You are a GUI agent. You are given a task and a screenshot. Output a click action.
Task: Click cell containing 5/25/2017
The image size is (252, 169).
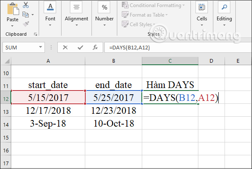tap(114, 98)
